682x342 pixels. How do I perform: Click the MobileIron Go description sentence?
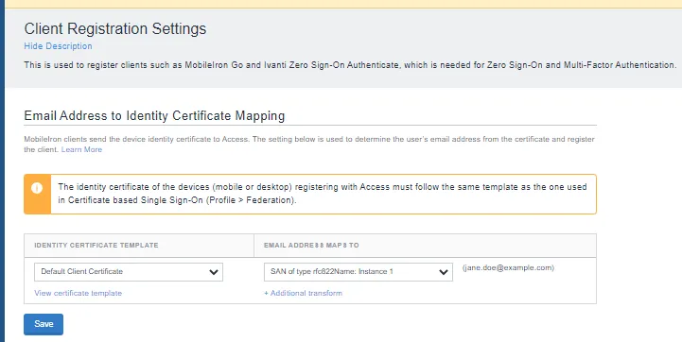click(x=350, y=65)
